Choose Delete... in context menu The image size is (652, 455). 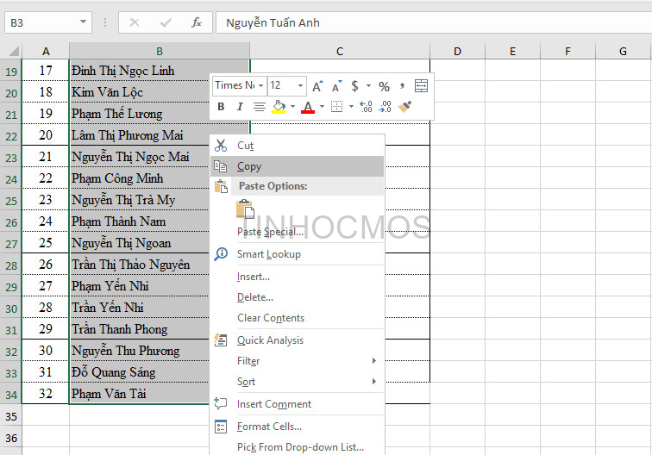click(298, 297)
